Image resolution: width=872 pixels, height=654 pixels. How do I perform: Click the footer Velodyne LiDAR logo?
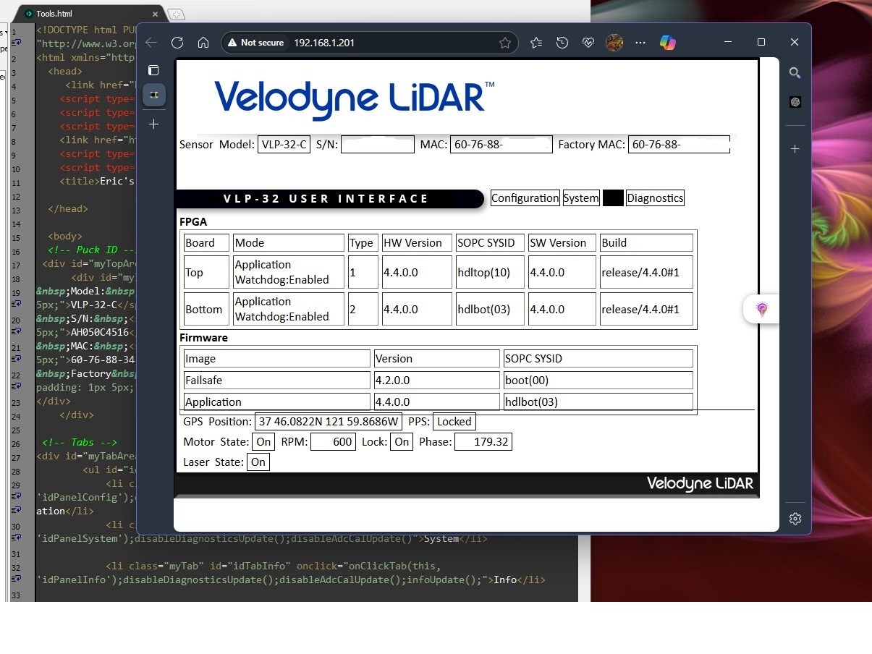pos(700,483)
